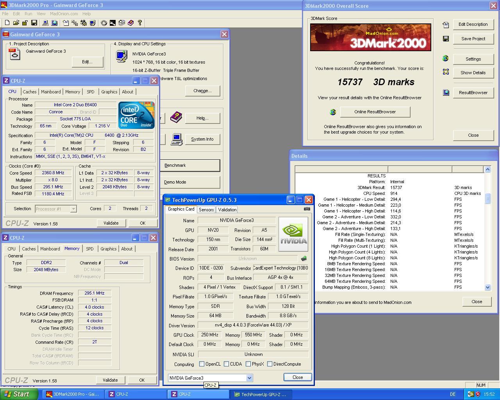Open the MadOnion.com menu

click(64, 14)
